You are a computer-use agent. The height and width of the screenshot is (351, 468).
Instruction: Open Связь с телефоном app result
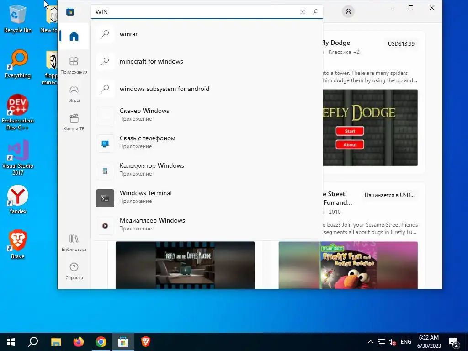207,143
